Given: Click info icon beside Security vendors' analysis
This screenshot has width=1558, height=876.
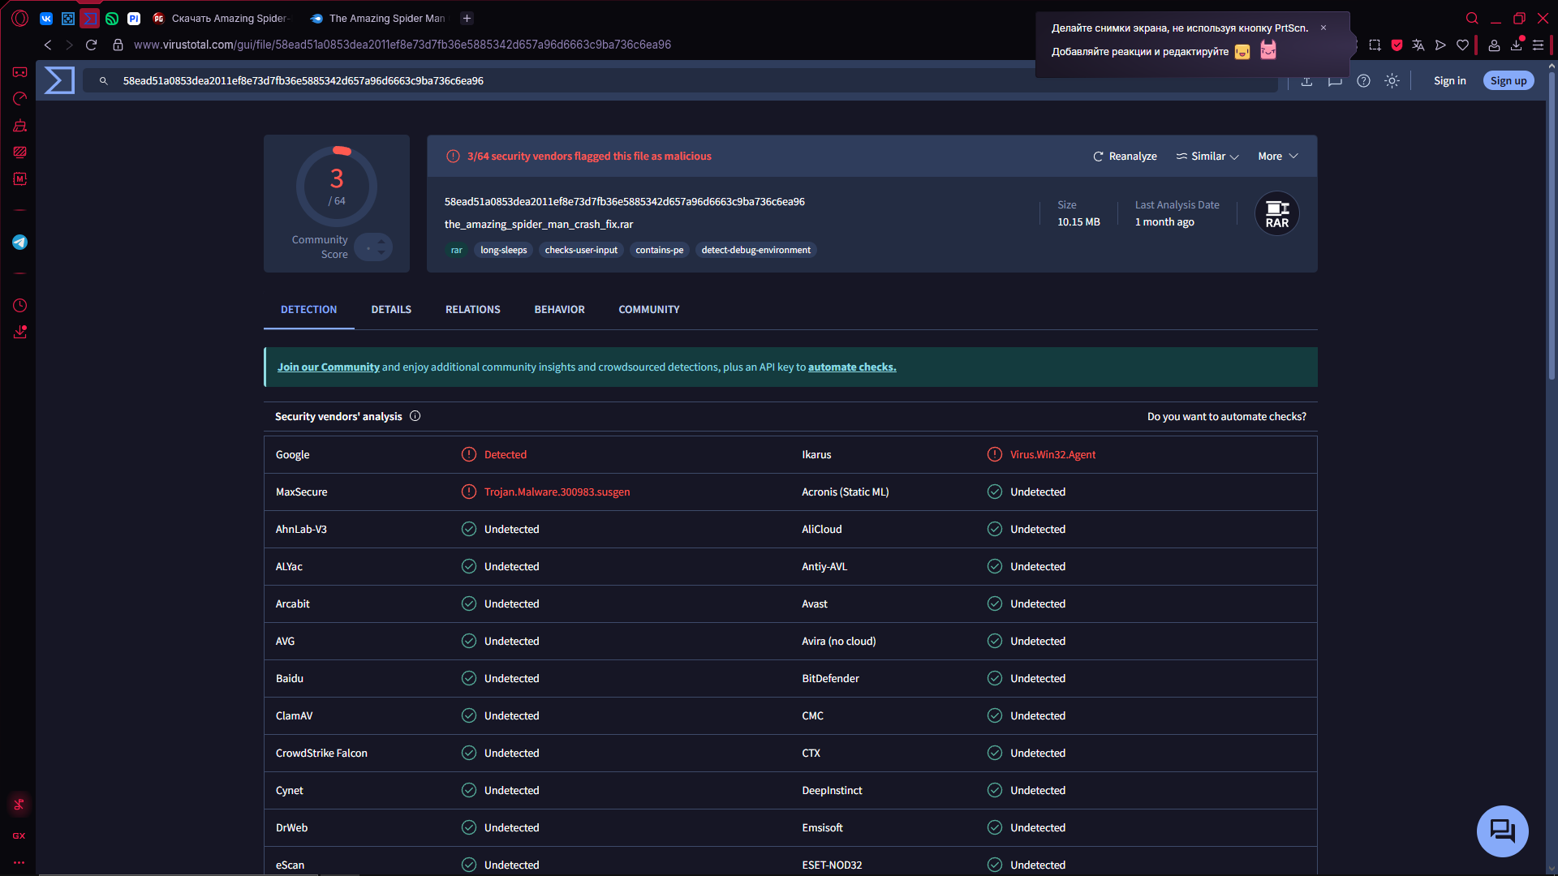Looking at the screenshot, I should 415,416.
